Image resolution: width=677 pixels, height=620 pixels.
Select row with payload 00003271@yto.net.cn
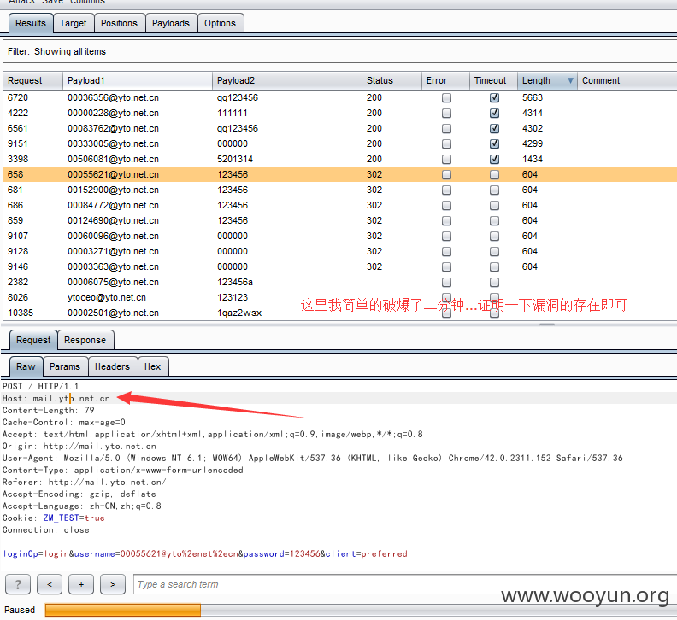point(340,252)
